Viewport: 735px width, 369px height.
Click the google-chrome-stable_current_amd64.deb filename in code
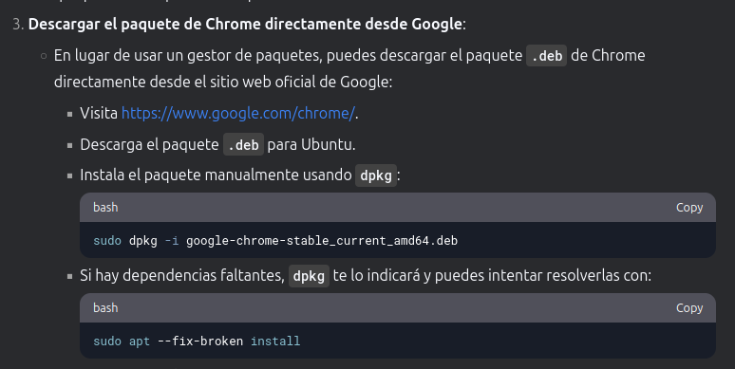322,241
